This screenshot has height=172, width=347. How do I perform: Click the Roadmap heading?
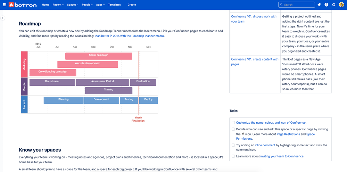point(30,24)
